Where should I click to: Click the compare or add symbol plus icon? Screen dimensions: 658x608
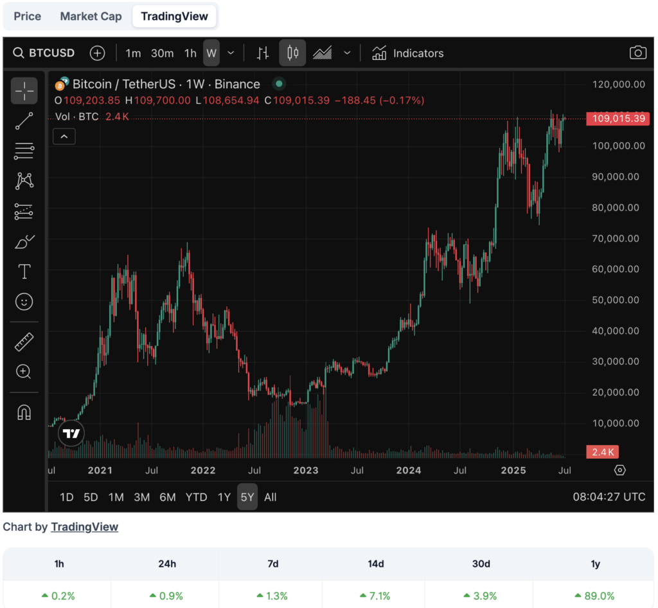point(98,53)
